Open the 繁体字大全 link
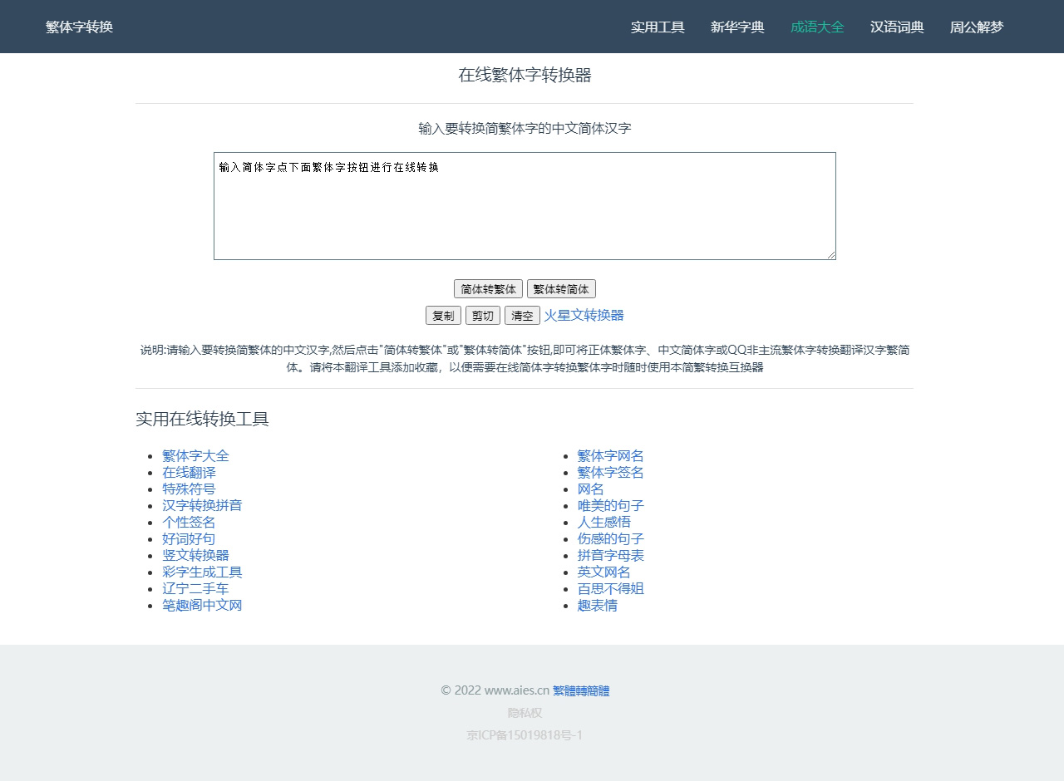1064x781 pixels. tap(195, 455)
